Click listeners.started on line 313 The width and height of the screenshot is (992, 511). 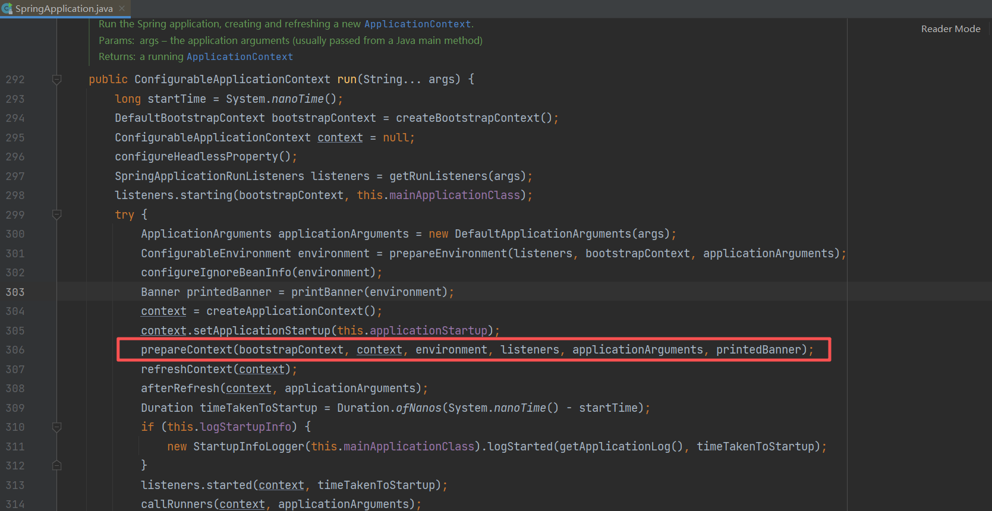click(x=196, y=485)
